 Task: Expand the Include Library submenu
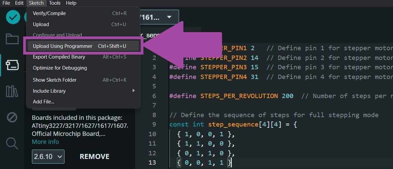click(83, 91)
